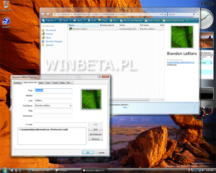Remove the selected e-mail address
This screenshot has width=216, height=173.
[95, 139]
